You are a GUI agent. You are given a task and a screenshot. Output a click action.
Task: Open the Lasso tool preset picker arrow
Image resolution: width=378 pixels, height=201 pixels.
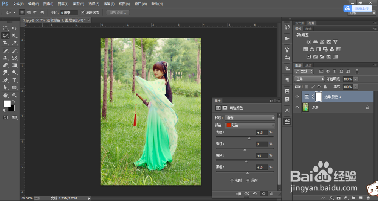(x=14, y=12)
